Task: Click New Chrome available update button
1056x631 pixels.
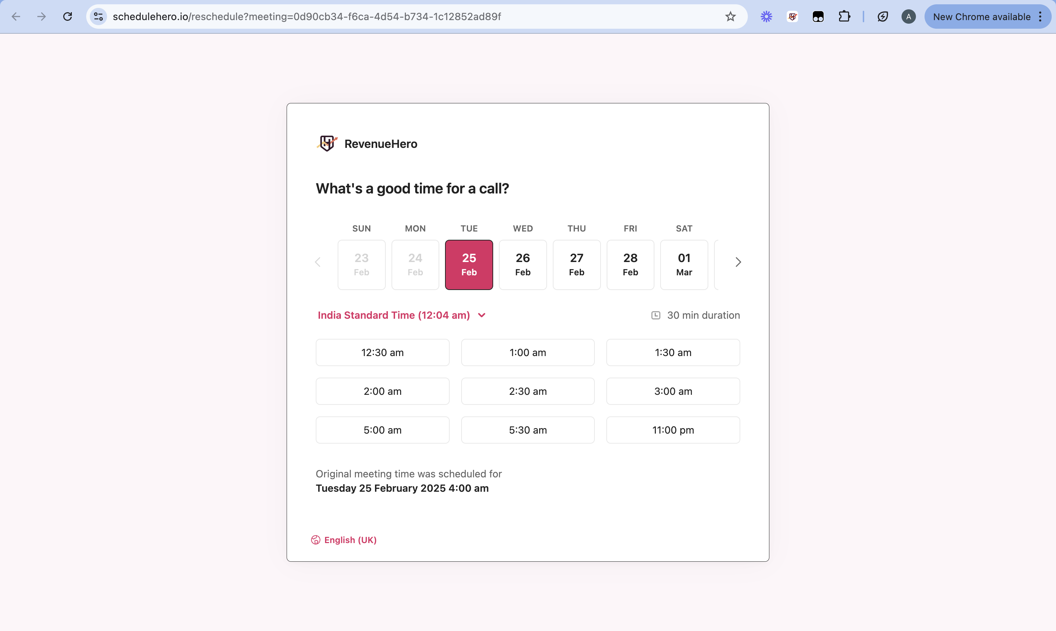Action: pyautogui.click(x=981, y=17)
